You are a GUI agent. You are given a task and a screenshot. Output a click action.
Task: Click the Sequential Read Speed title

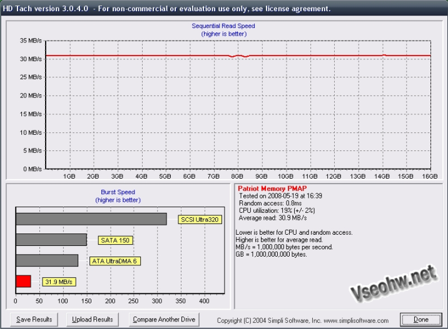click(x=223, y=26)
